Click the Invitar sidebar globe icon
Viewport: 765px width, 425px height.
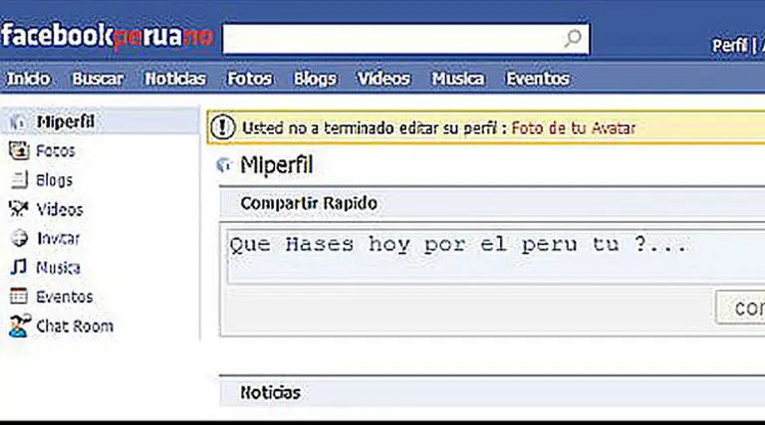click(x=19, y=238)
